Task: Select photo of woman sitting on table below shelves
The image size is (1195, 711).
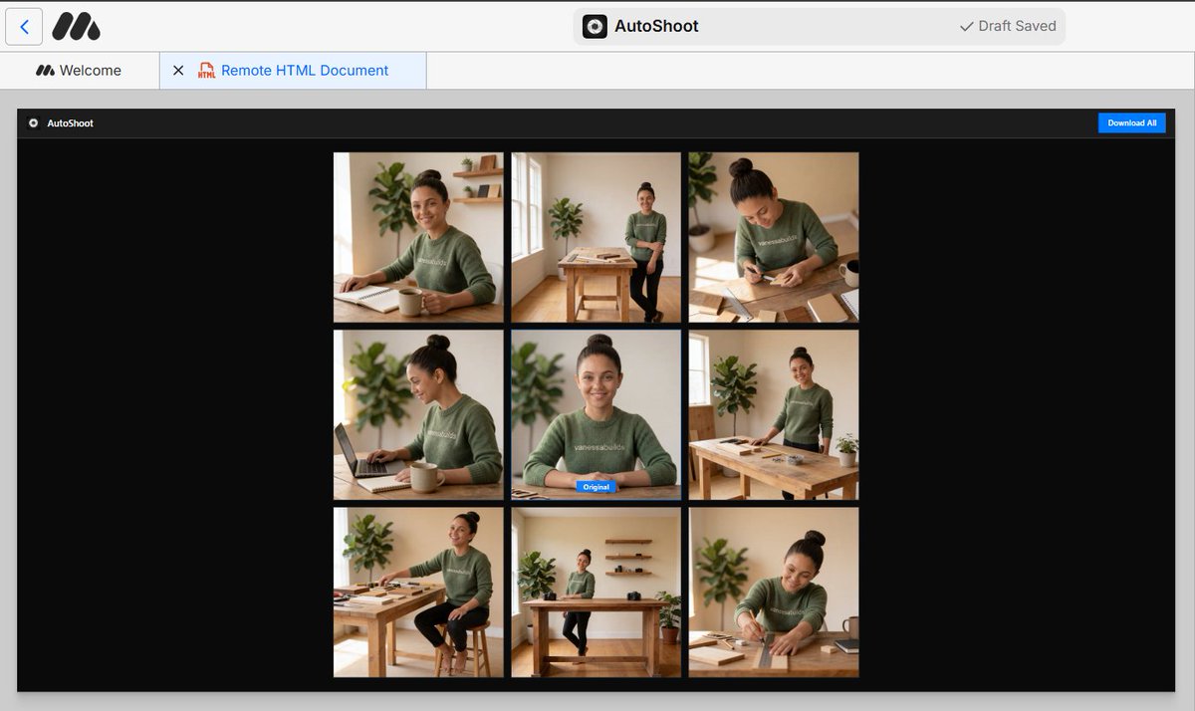Action: tap(597, 592)
